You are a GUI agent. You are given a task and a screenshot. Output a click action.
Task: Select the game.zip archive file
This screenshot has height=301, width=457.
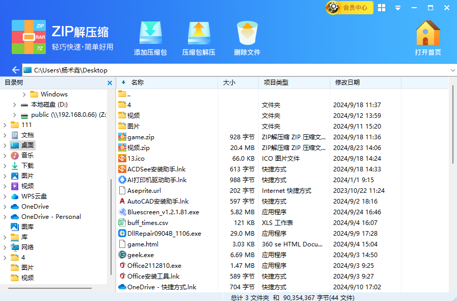click(x=141, y=137)
